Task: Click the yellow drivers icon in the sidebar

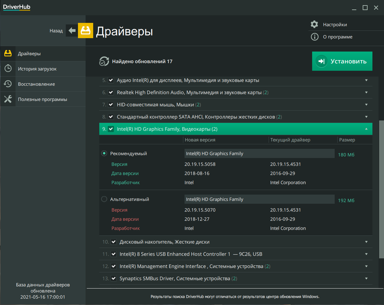Action: pyautogui.click(x=8, y=53)
